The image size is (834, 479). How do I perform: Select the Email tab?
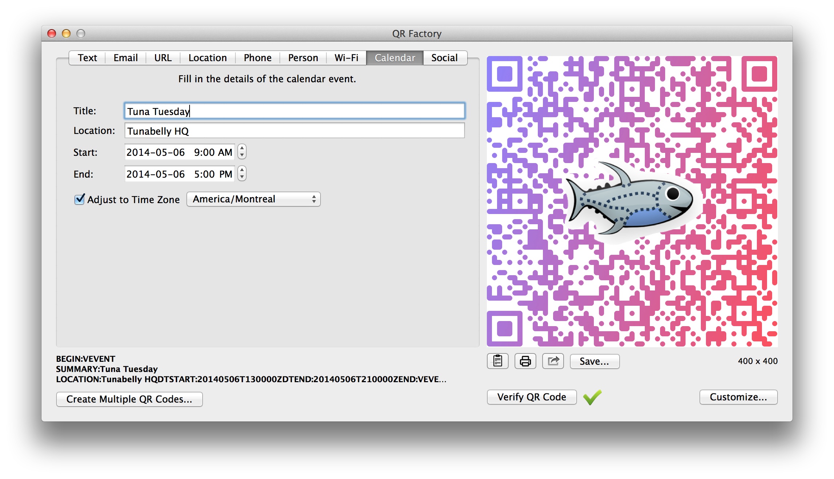click(125, 58)
